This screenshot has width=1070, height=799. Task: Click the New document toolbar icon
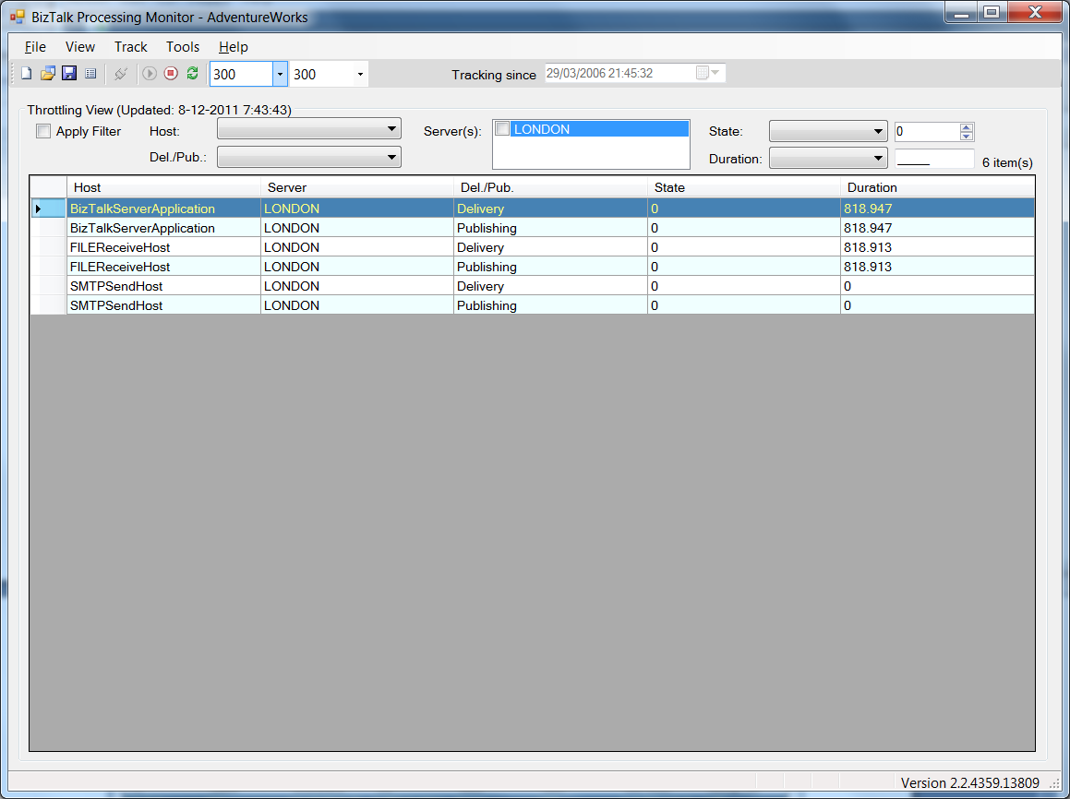[x=26, y=74]
